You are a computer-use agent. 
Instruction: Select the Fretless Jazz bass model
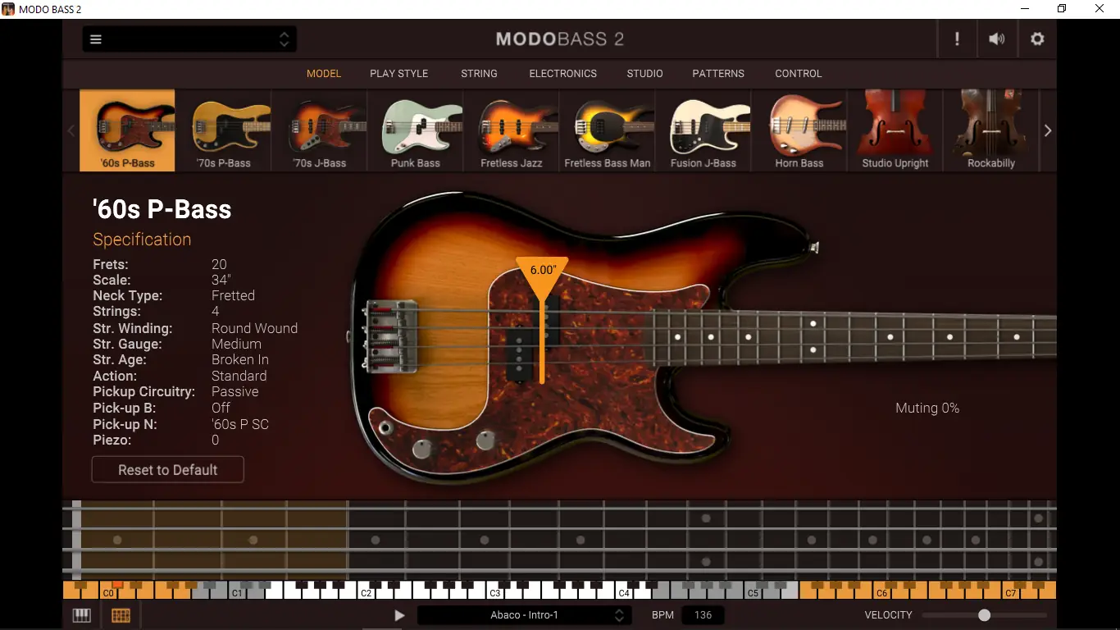coord(512,130)
